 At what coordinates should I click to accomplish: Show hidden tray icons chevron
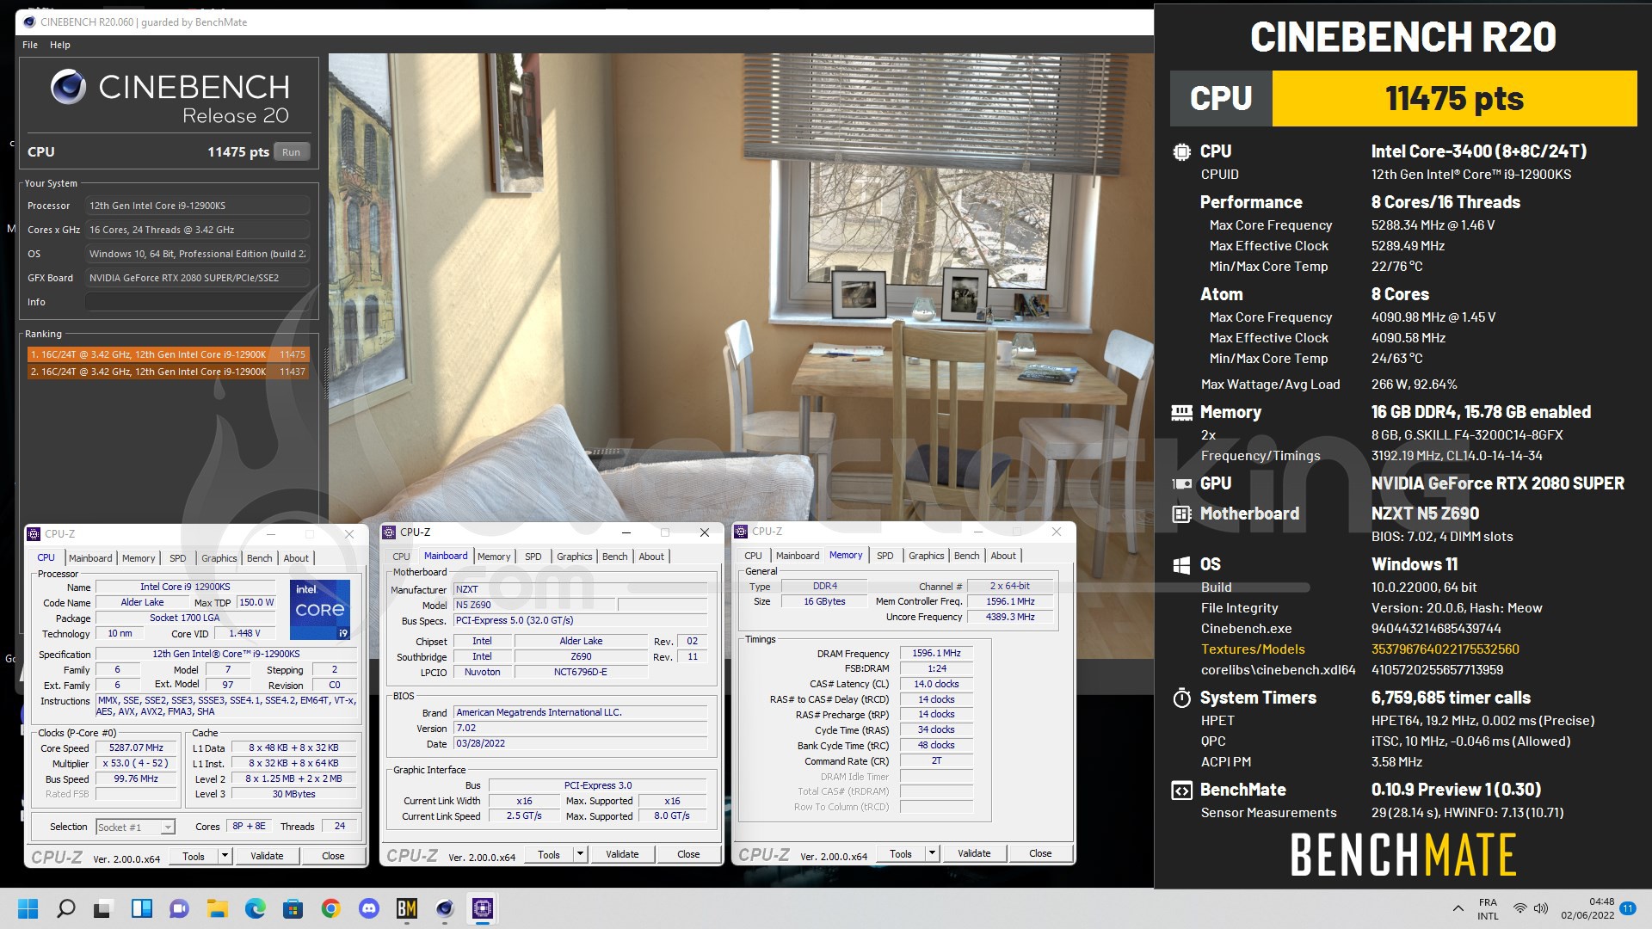pyautogui.click(x=1458, y=908)
